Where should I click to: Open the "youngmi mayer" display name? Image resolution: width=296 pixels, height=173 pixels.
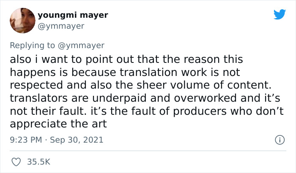click(73, 15)
